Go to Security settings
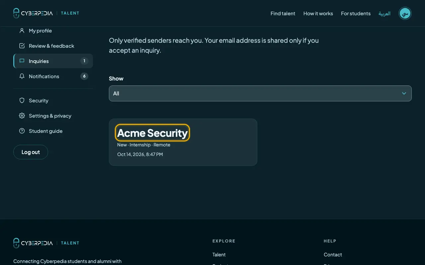425x265 pixels. (53, 100)
